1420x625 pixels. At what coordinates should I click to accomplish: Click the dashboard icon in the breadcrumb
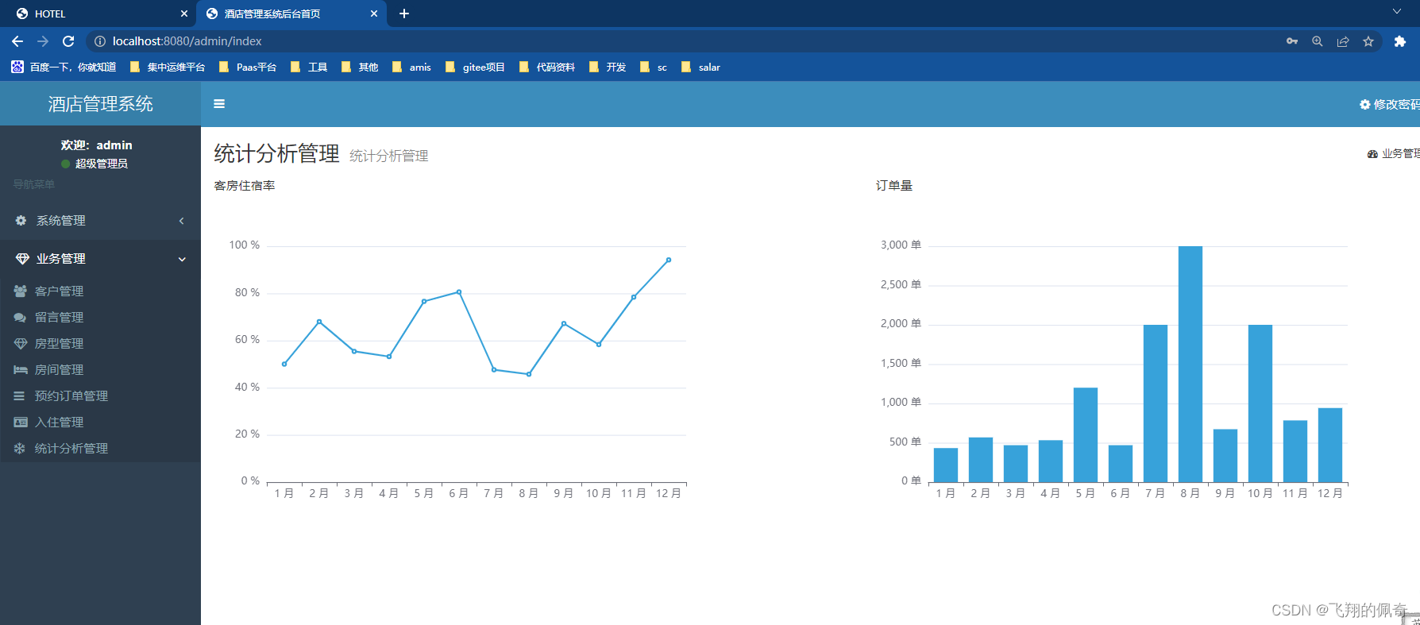1372,154
